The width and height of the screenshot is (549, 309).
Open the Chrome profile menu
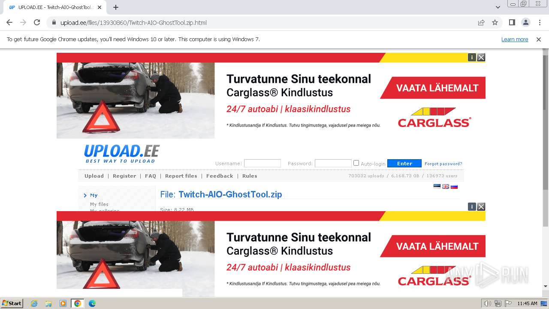click(x=526, y=22)
